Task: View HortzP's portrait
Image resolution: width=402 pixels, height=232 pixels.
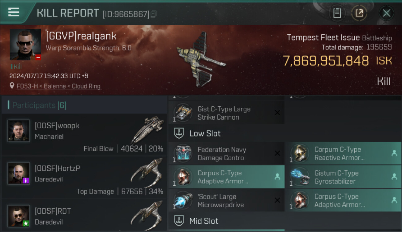Action: pyautogui.click(x=19, y=173)
